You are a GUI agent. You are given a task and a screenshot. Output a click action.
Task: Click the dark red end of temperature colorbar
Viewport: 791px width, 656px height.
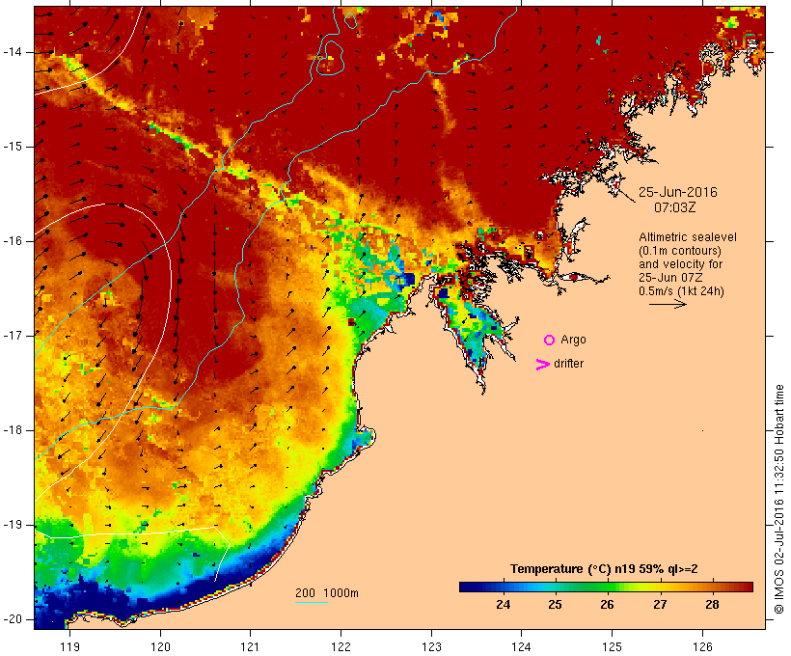pyautogui.click(x=746, y=587)
